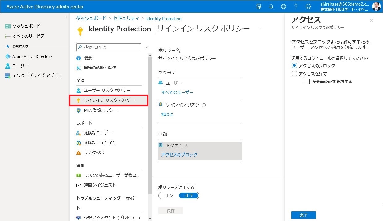Click the 危険なサインイン icon
This screenshot has width=383, height=221.
78,143
